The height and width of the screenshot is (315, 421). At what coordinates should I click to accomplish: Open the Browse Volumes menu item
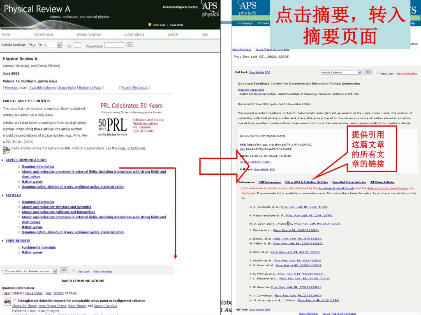[x=89, y=34]
